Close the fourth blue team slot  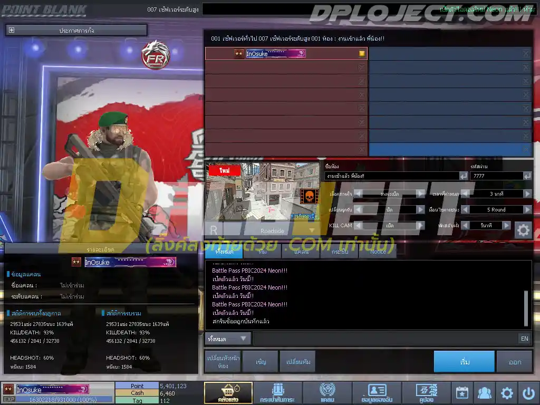[x=526, y=95]
